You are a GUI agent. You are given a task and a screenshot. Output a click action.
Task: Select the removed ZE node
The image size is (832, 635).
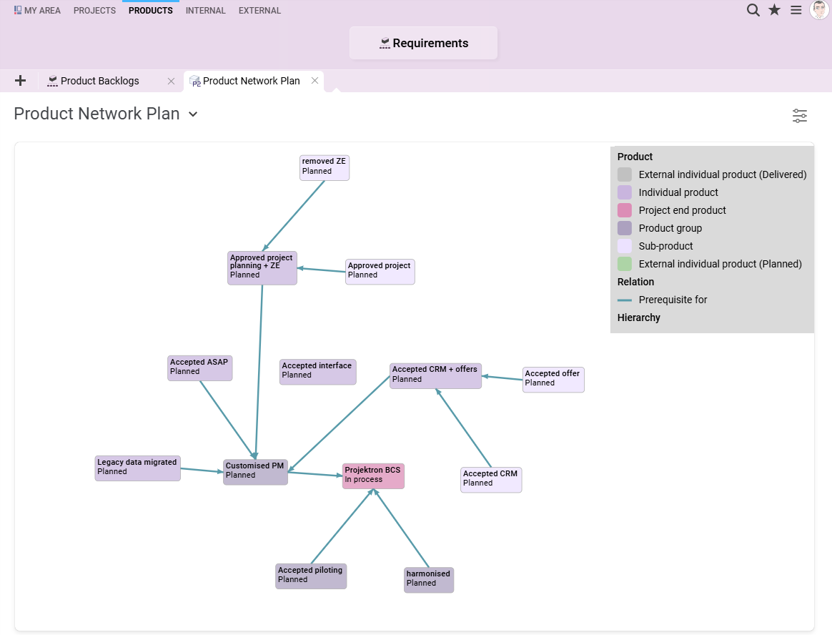[325, 168]
